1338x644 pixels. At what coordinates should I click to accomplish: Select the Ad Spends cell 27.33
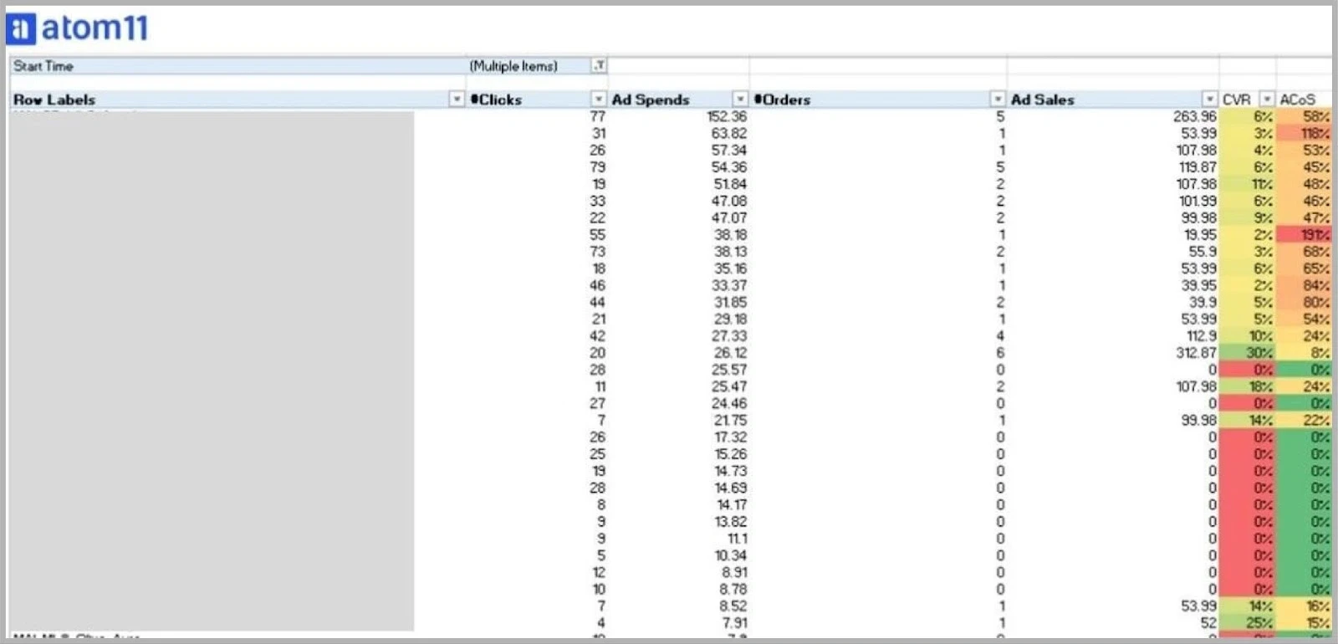(729, 336)
